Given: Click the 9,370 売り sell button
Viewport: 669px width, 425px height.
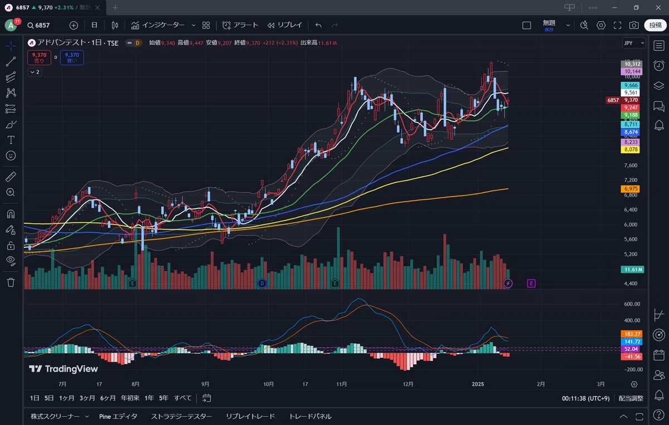Looking at the screenshot, I should 39,57.
